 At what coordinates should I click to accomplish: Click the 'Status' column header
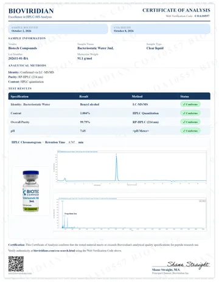184,97
